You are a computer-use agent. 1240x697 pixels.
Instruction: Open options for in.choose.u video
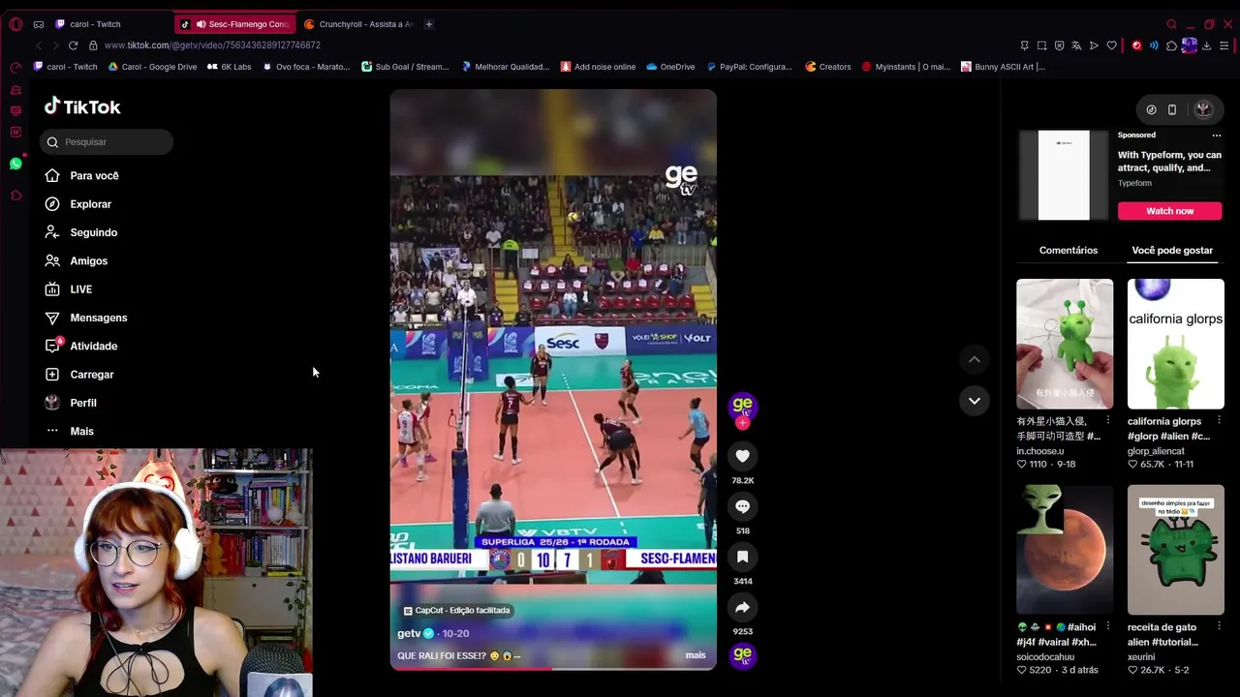1108,421
